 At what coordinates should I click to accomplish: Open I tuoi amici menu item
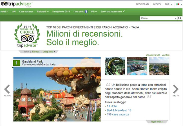point(79,12)
